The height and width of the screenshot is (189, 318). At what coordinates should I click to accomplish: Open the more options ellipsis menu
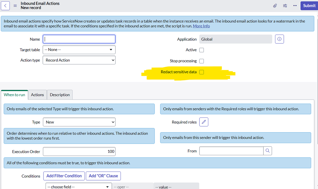(295, 5)
